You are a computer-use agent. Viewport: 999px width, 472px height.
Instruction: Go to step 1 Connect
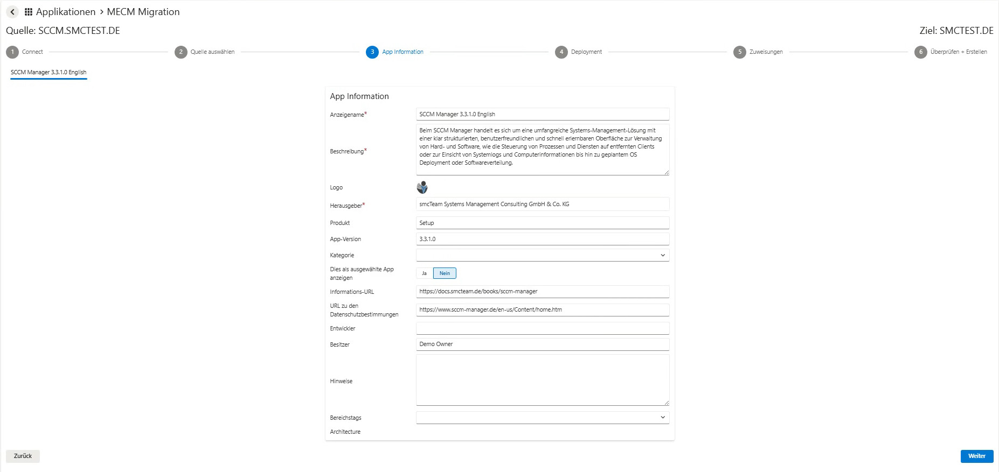pos(25,52)
